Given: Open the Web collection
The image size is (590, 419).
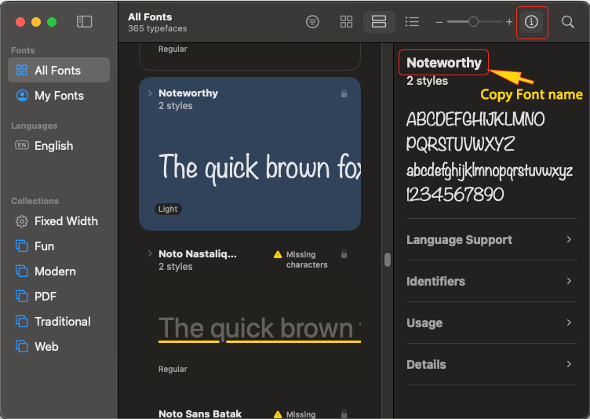Looking at the screenshot, I should tap(59, 346).
